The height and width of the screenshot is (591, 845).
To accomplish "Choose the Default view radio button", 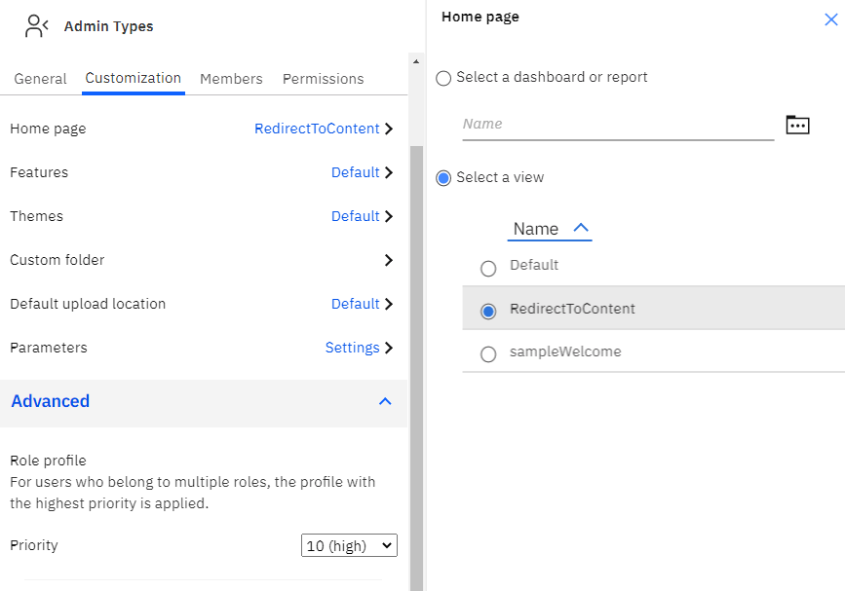I will click(x=488, y=268).
